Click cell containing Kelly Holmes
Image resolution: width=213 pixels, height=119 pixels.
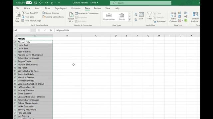35,52
